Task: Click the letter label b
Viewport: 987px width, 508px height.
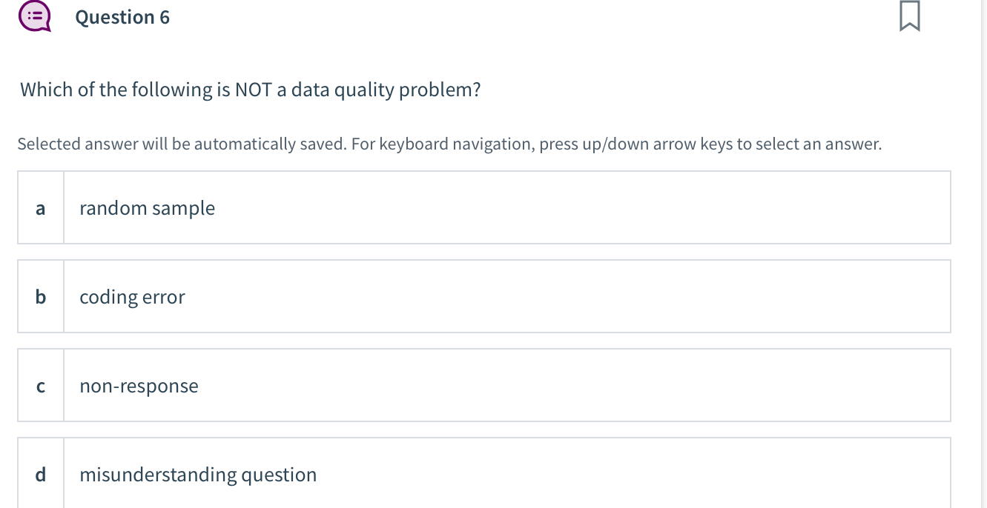Action: 41,298
